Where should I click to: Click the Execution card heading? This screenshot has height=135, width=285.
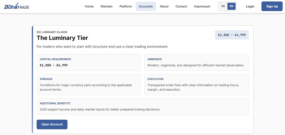pyautogui.click(x=155, y=79)
